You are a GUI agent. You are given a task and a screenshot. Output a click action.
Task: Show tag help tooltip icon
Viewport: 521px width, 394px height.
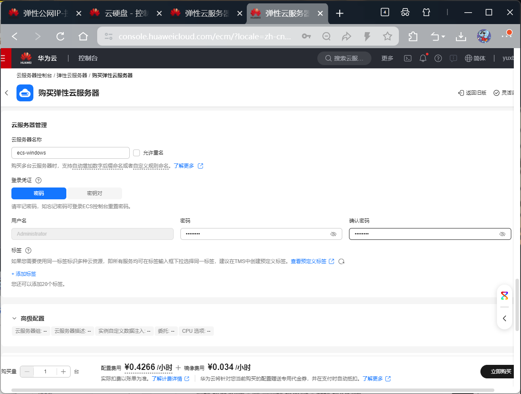coord(29,250)
